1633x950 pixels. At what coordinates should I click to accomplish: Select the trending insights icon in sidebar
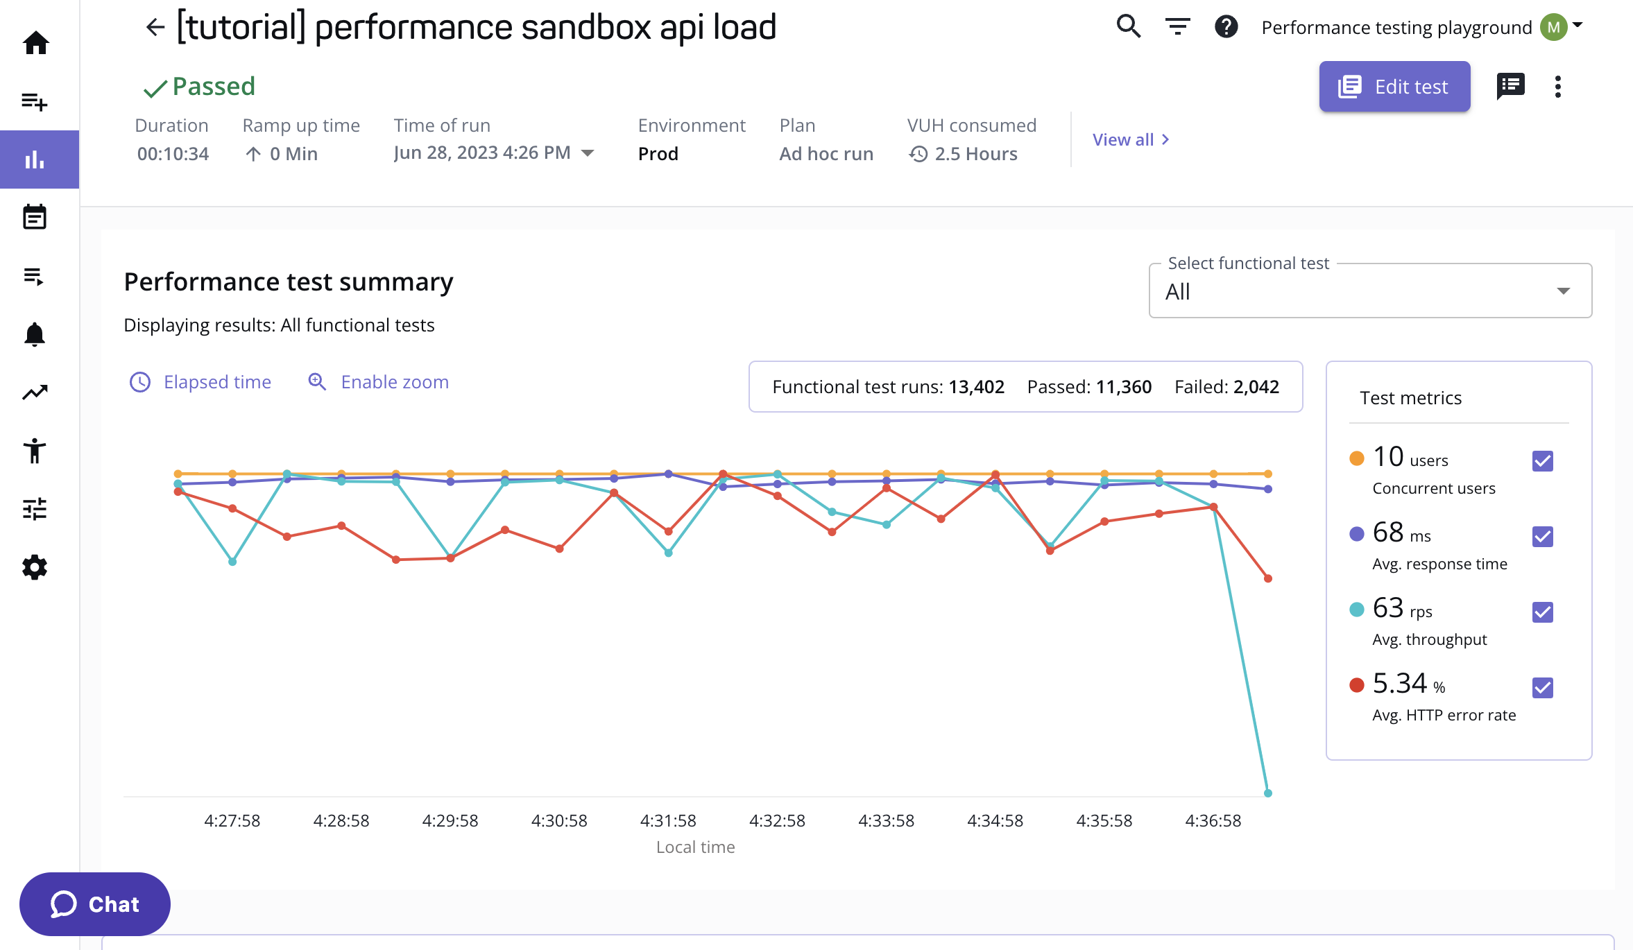(x=34, y=392)
